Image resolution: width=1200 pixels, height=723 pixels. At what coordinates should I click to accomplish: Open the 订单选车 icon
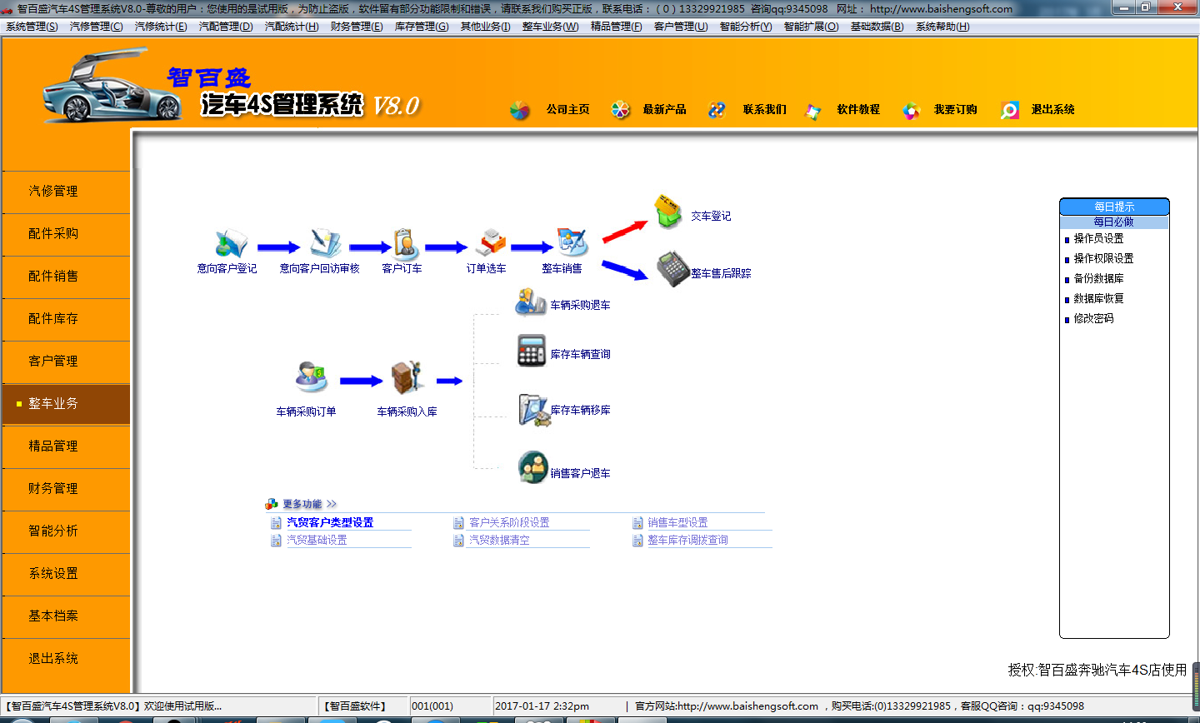(x=491, y=242)
